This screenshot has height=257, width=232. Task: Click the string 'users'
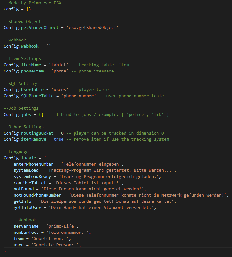click(x=60, y=90)
